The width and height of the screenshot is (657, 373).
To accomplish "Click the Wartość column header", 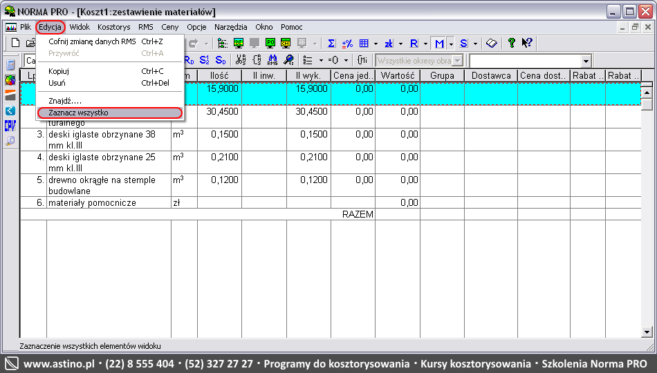I will (x=398, y=75).
